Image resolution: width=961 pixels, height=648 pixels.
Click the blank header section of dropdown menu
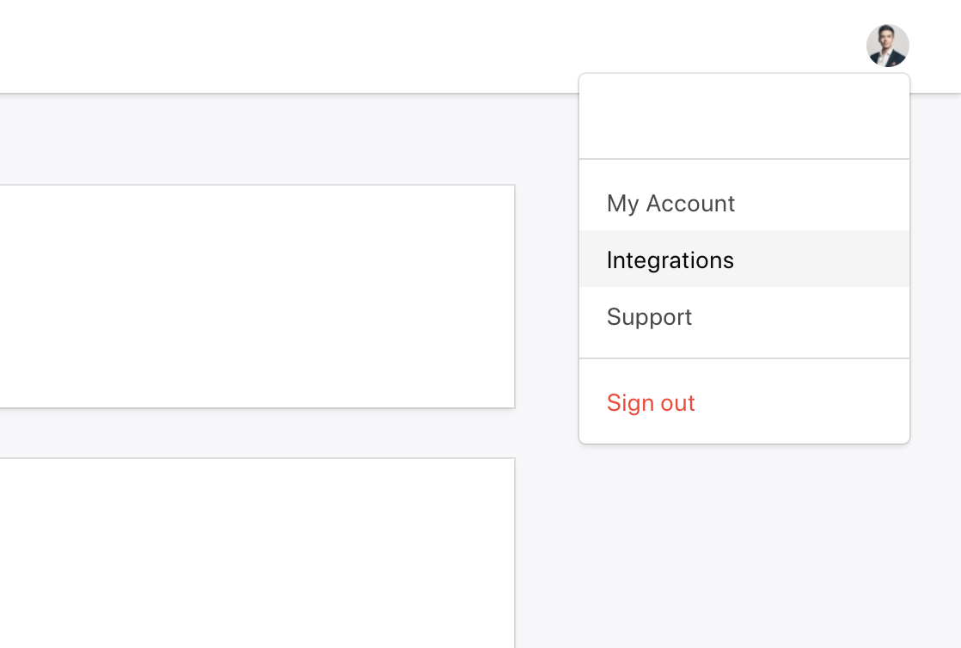pos(744,117)
